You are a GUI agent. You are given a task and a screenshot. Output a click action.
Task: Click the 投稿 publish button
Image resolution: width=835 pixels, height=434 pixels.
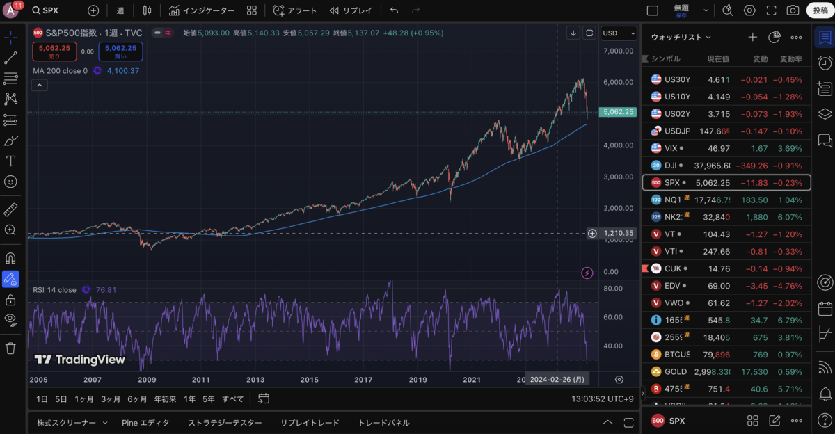coord(820,10)
